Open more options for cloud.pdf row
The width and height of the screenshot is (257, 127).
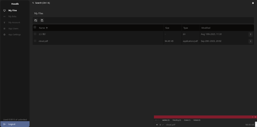[x=250, y=41]
